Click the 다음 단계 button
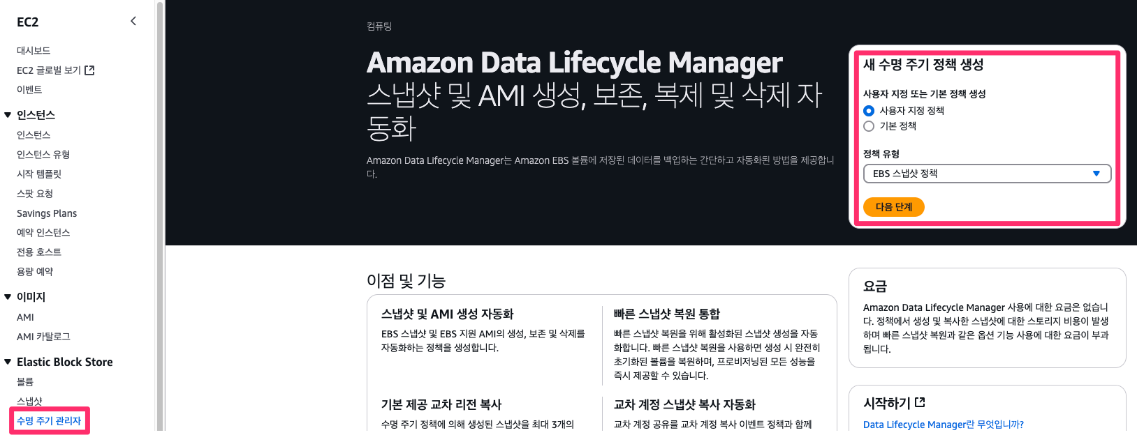The image size is (1137, 435). 894,207
